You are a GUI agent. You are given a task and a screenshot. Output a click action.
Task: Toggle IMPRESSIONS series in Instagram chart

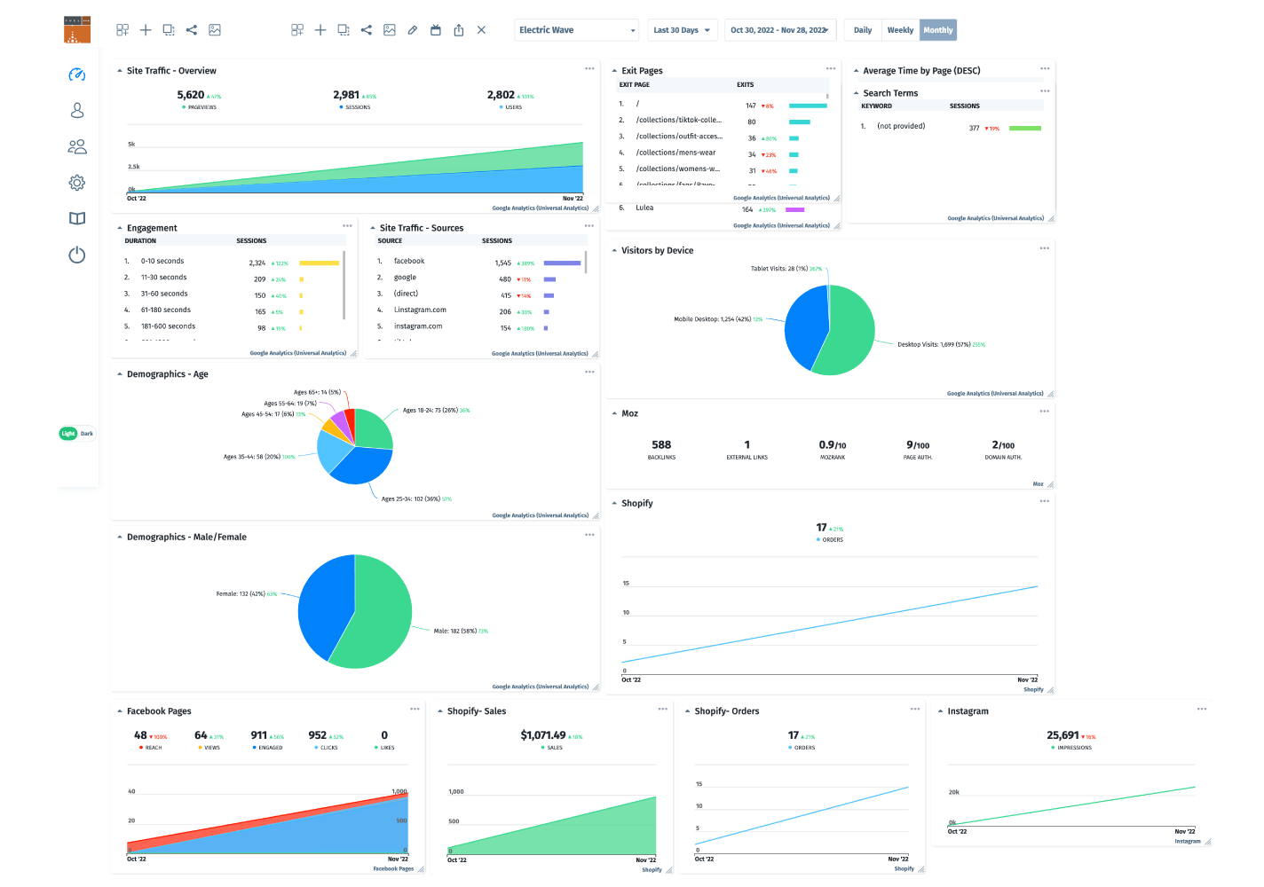click(x=1071, y=748)
